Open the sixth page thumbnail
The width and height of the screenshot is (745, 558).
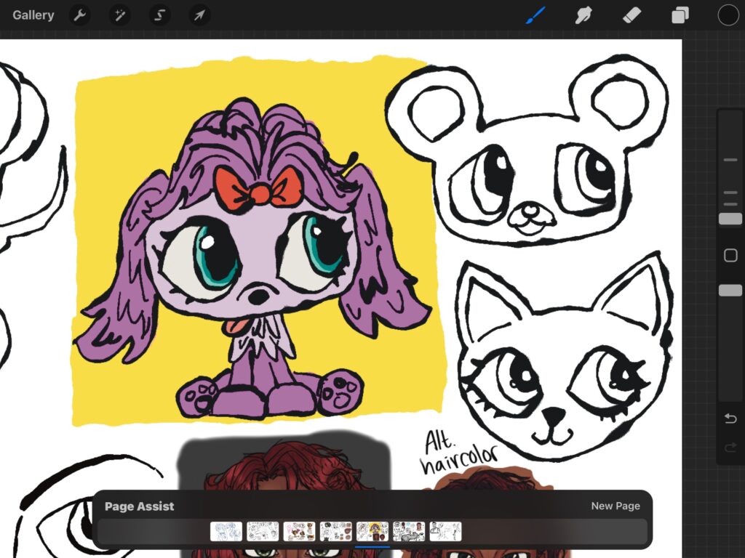point(409,531)
